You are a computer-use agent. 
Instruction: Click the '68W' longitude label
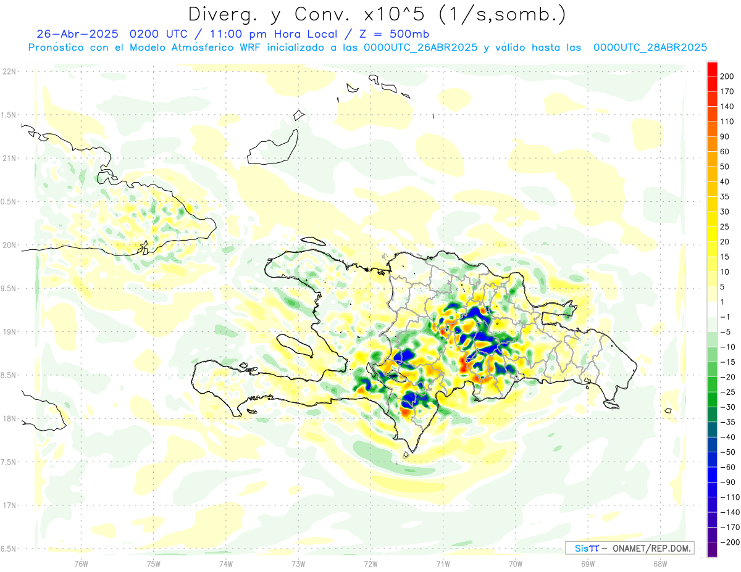(659, 564)
